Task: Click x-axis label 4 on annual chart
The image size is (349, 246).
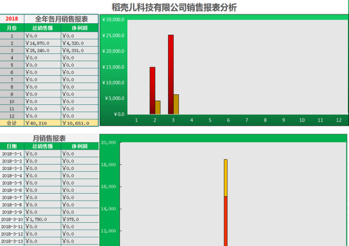Action: [192, 120]
